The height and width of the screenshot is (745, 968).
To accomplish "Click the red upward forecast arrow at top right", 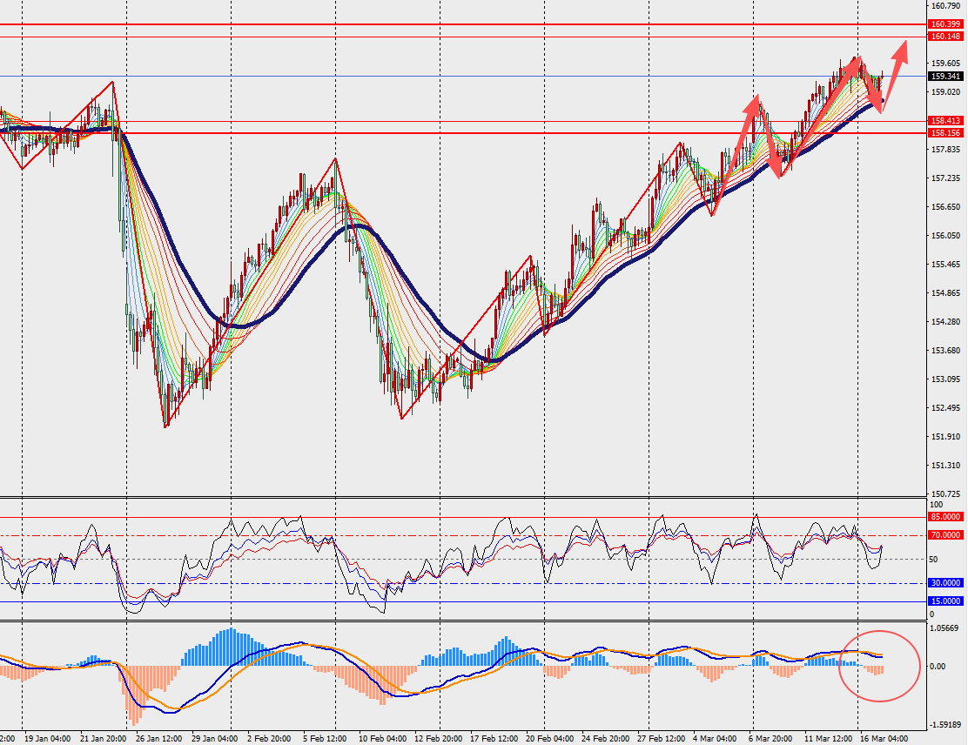I will (899, 55).
